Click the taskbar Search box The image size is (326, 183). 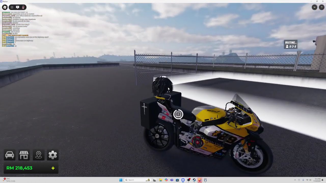pos(138,180)
